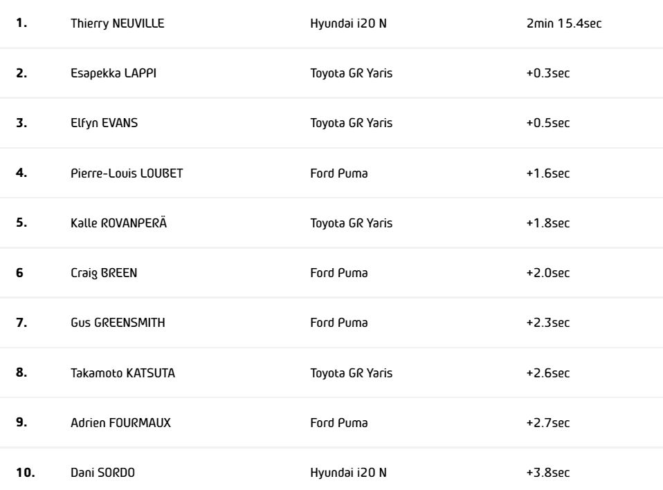
Task: Click position number 10.
Action: (25, 472)
